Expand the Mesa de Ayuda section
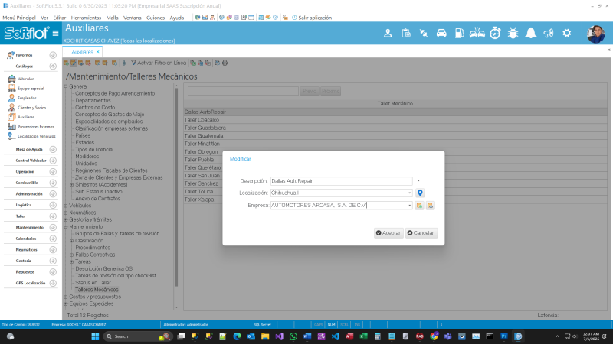This screenshot has height=344, width=613. point(53,149)
